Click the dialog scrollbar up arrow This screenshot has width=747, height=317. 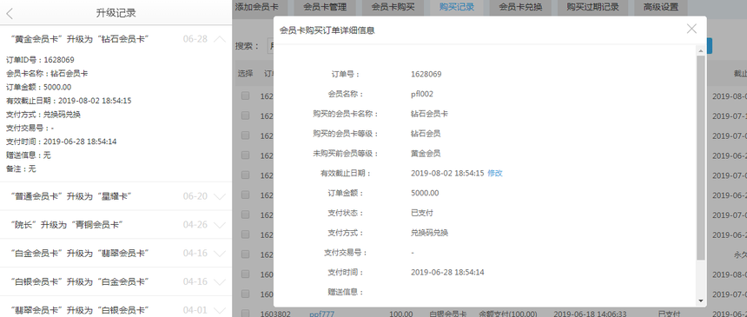[700, 50]
